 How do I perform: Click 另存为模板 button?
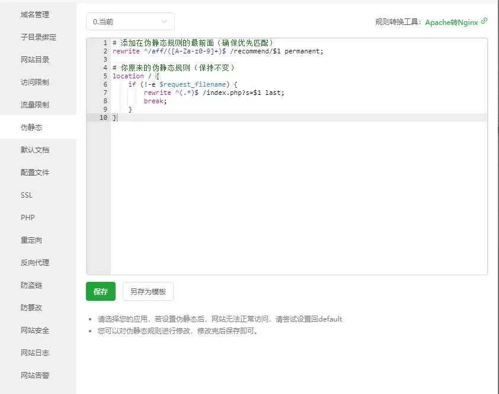(x=148, y=291)
